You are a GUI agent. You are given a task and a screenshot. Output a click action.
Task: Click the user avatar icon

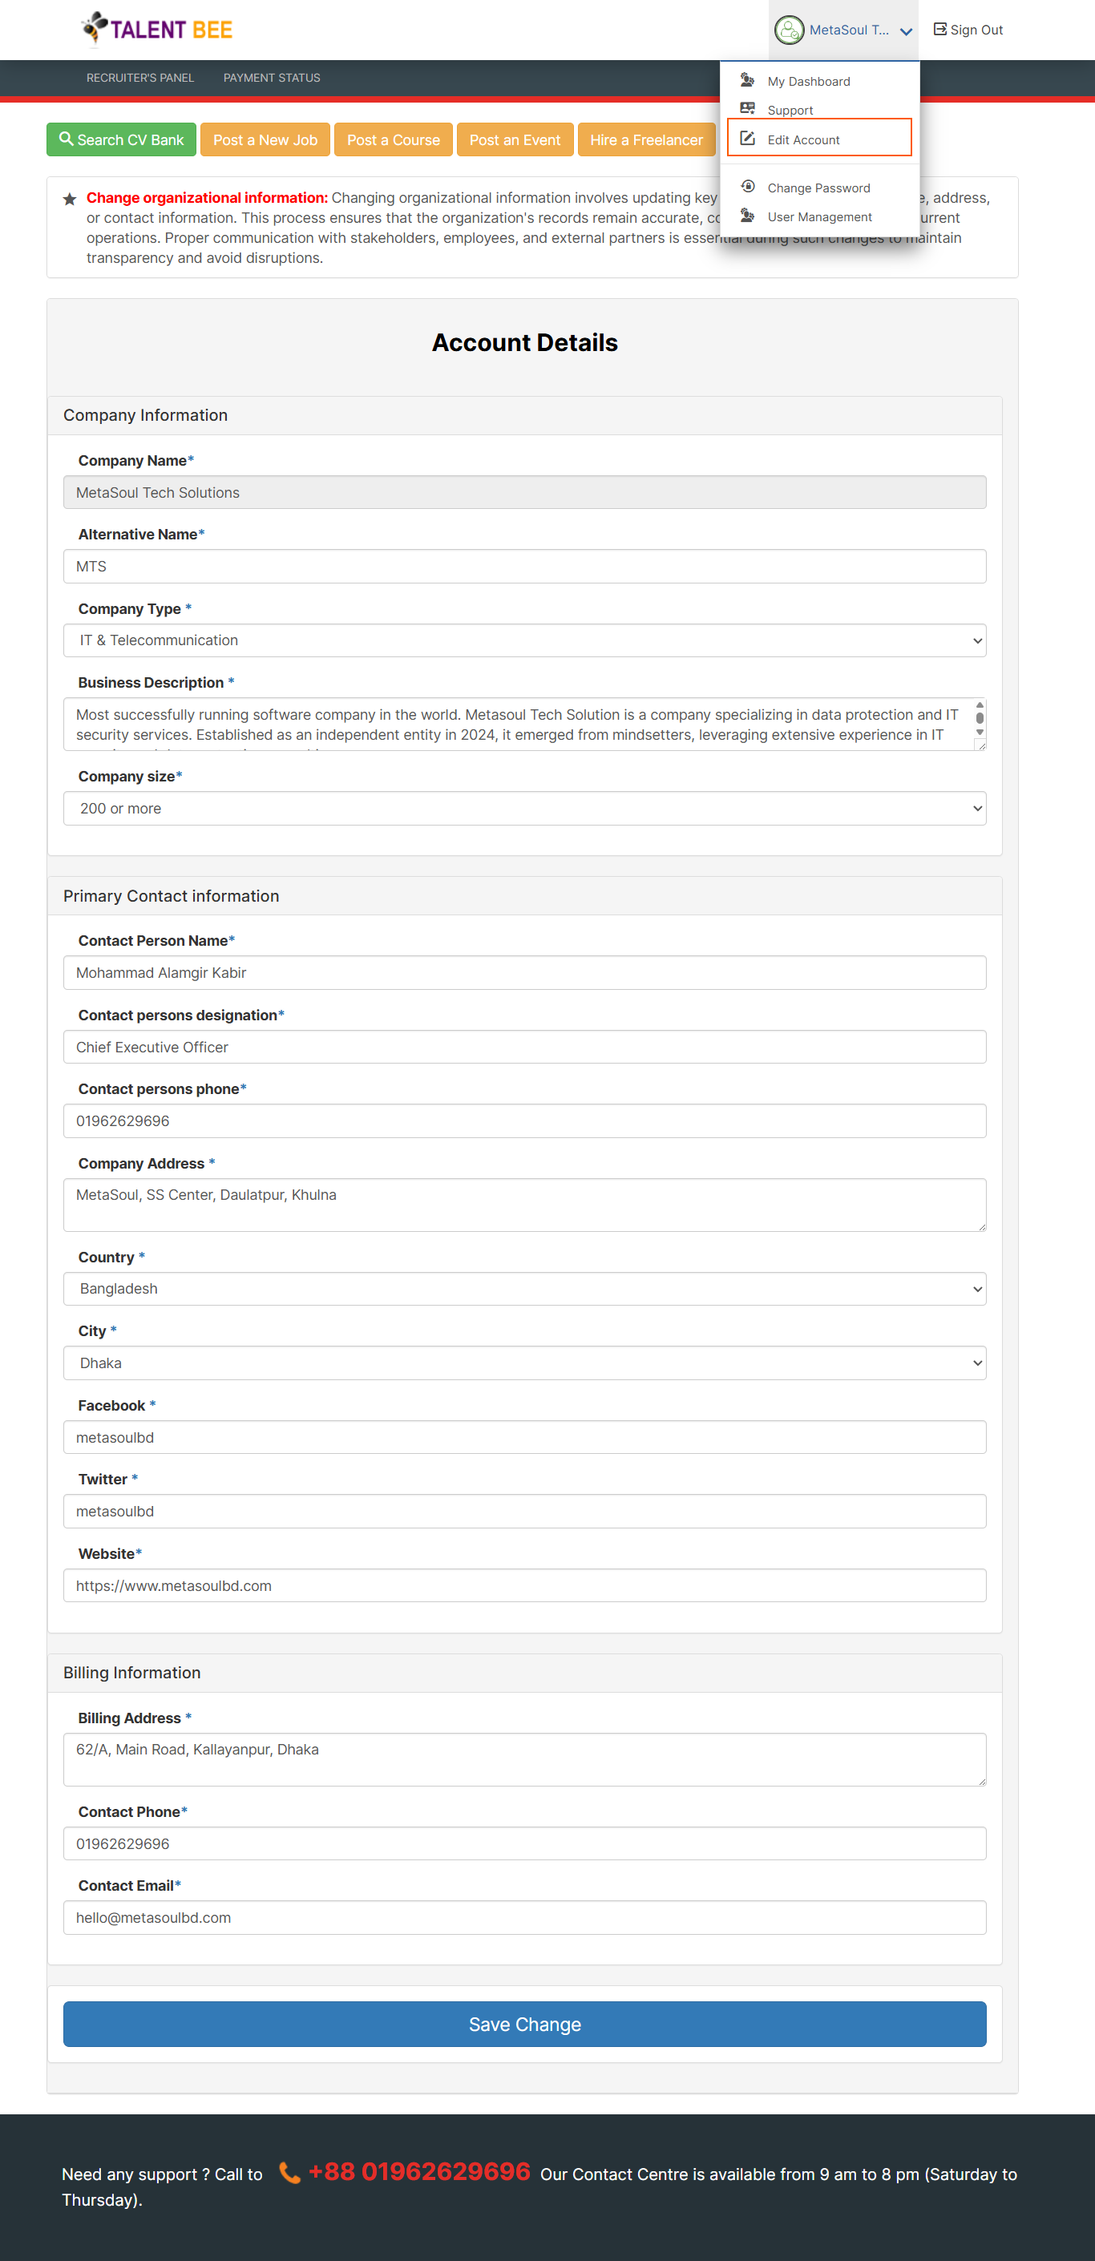(789, 30)
